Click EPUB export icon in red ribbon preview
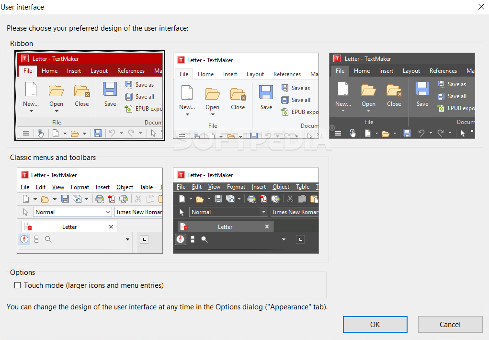Screen dimensions: 489x340 coord(128,109)
